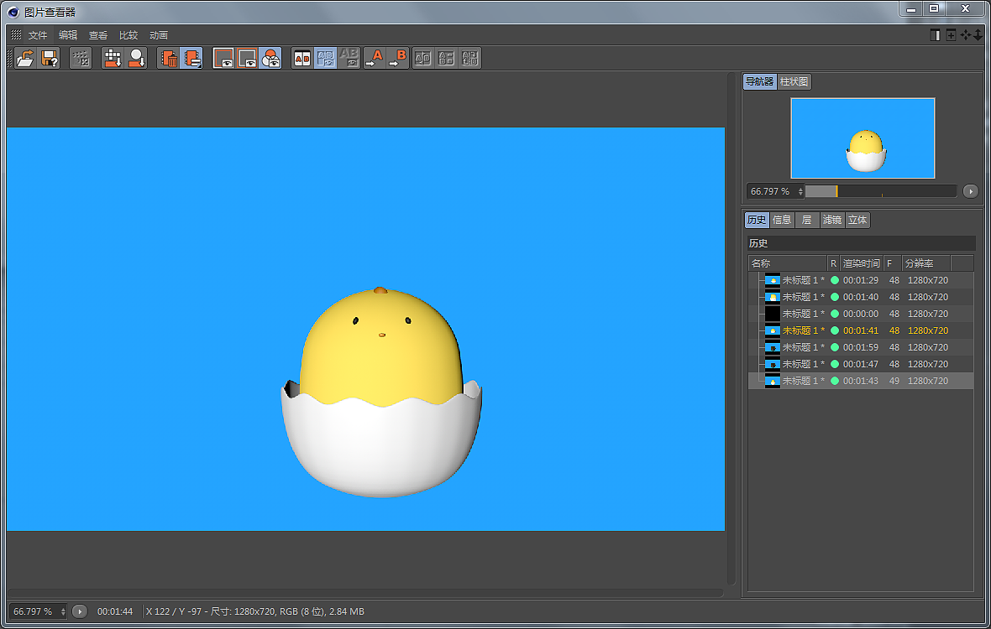Click status bar zoom stepper arrows
Viewport: 991px width, 629px height.
point(63,611)
